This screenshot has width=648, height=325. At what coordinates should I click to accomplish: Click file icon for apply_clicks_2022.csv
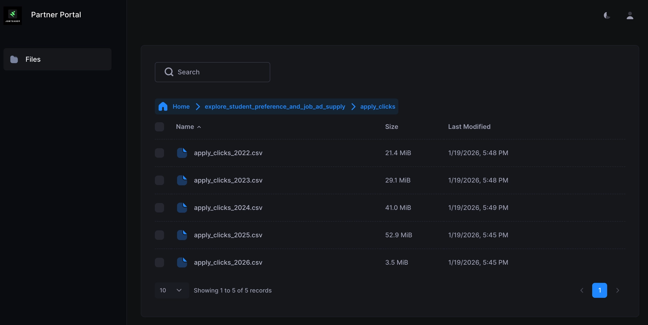[x=182, y=153]
